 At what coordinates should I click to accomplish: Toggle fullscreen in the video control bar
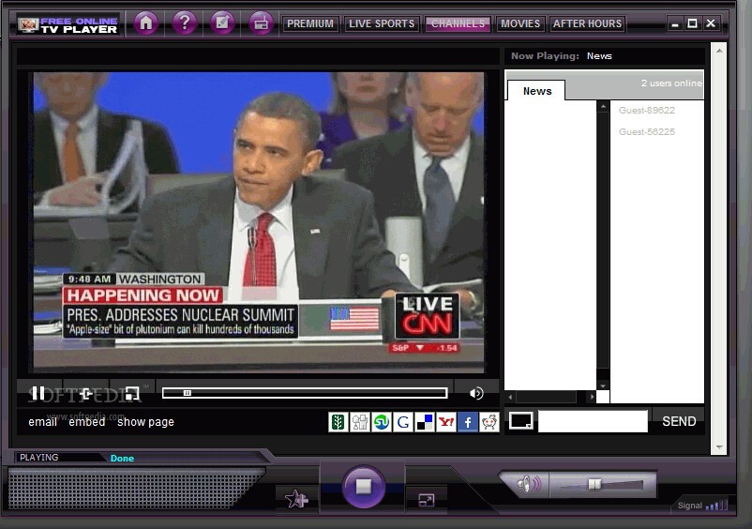131,393
